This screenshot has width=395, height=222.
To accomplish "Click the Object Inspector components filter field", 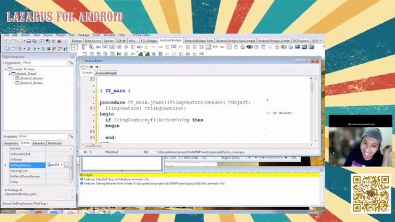I will pyautogui.click(x=44, y=63).
